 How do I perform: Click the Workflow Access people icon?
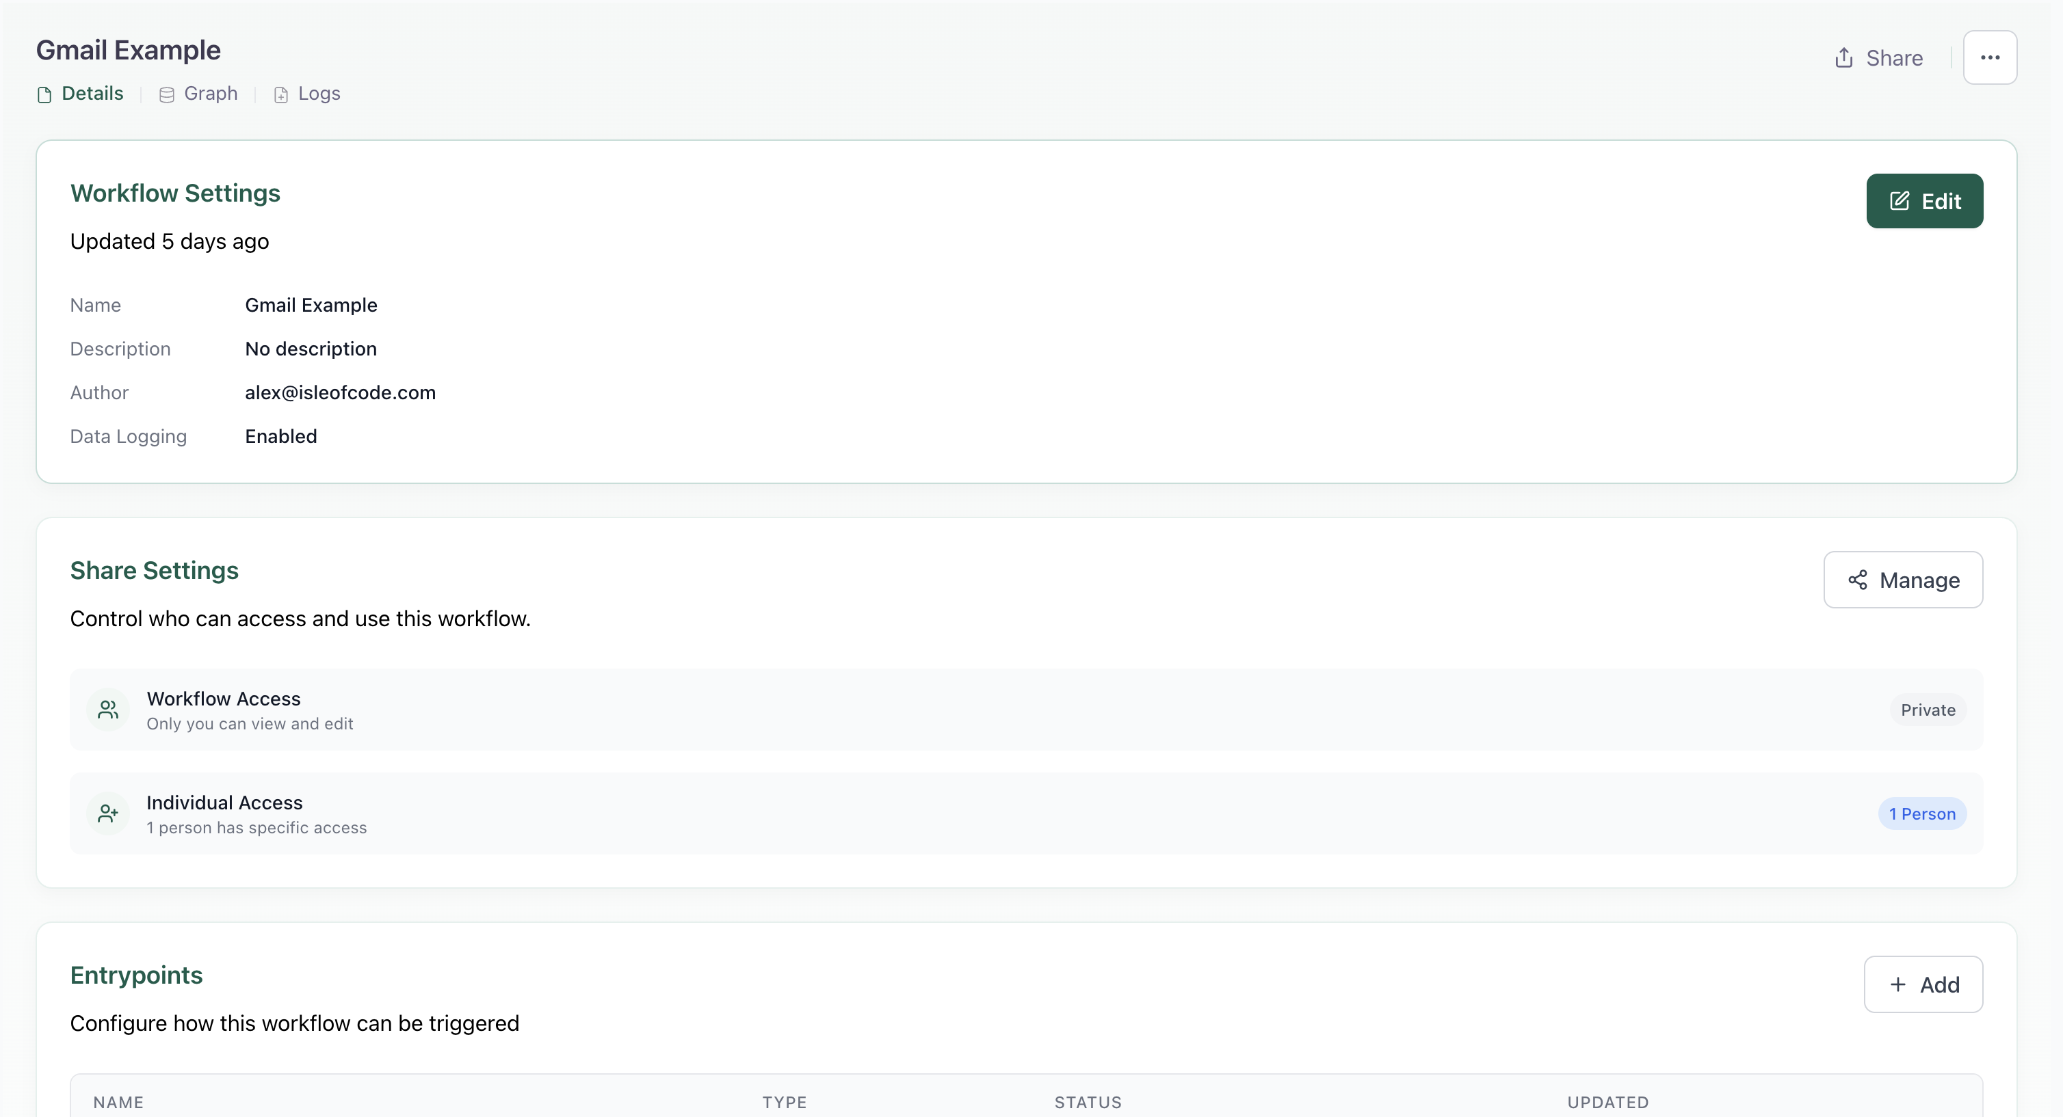[x=108, y=709]
